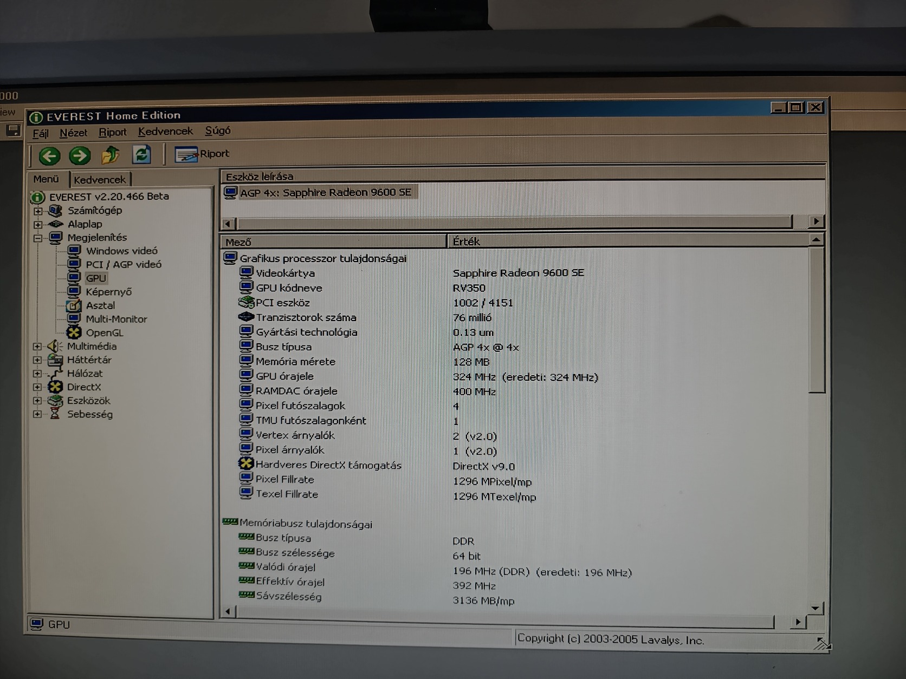Select Asztal in the tree
This screenshot has width=906, height=679.
point(100,305)
